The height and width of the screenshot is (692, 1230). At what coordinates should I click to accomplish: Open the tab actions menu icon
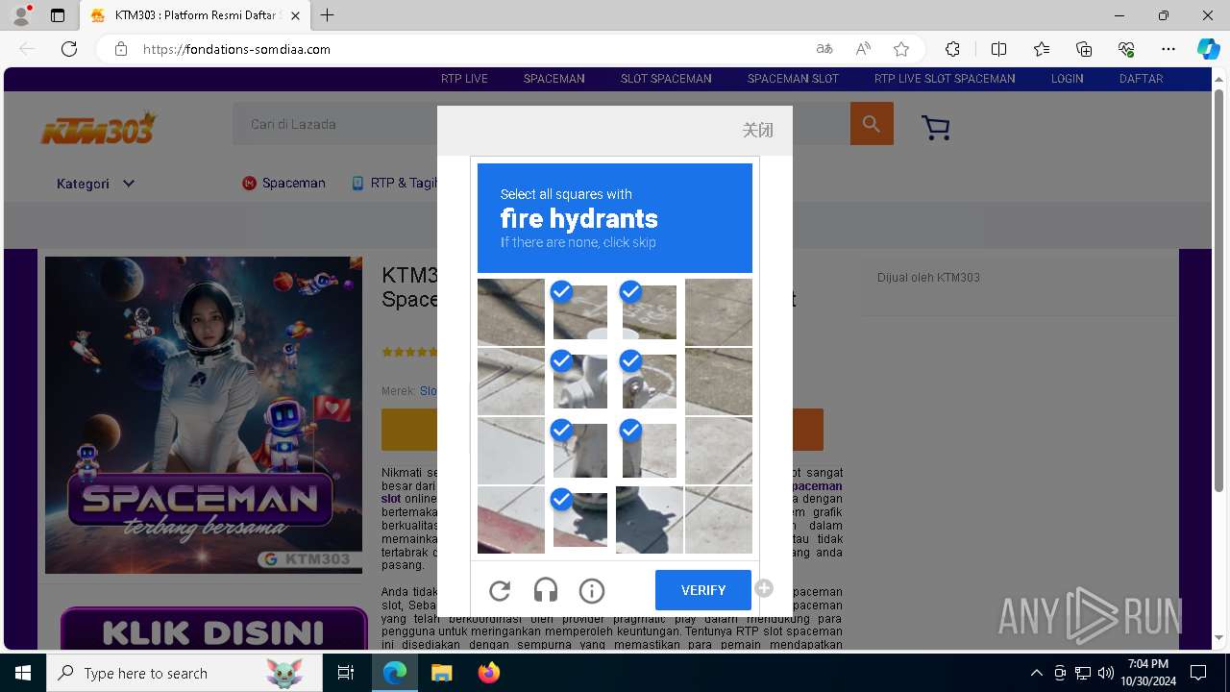pyautogui.click(x=58, y=15)
